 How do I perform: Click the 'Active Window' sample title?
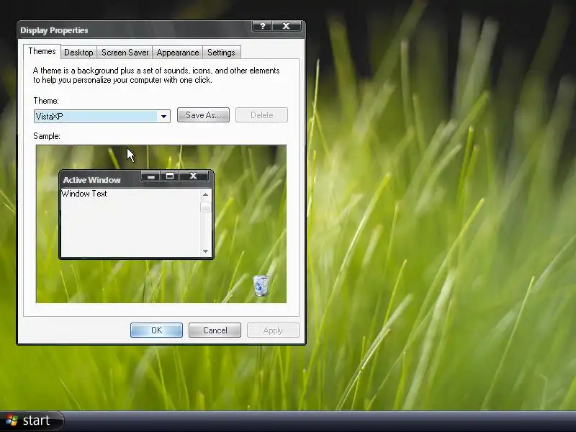tap(92, 180)
